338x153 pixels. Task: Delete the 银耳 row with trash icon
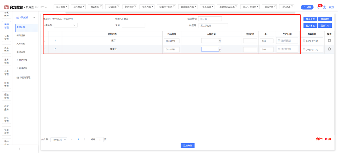coord(329,41)
